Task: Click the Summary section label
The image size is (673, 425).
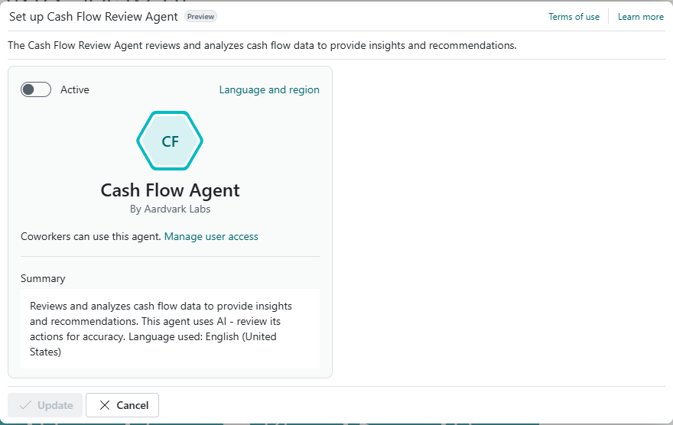Action: click(x=43, y=278)
